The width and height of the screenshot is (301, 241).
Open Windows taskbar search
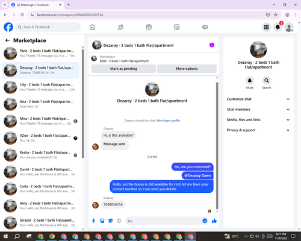click(x=17, y=236)
